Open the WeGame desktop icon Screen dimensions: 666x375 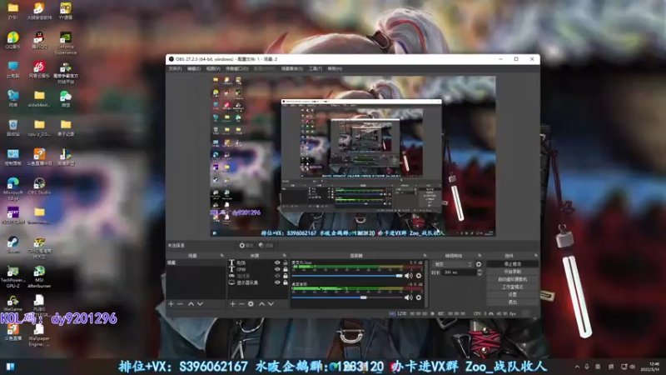click(12, 303)
